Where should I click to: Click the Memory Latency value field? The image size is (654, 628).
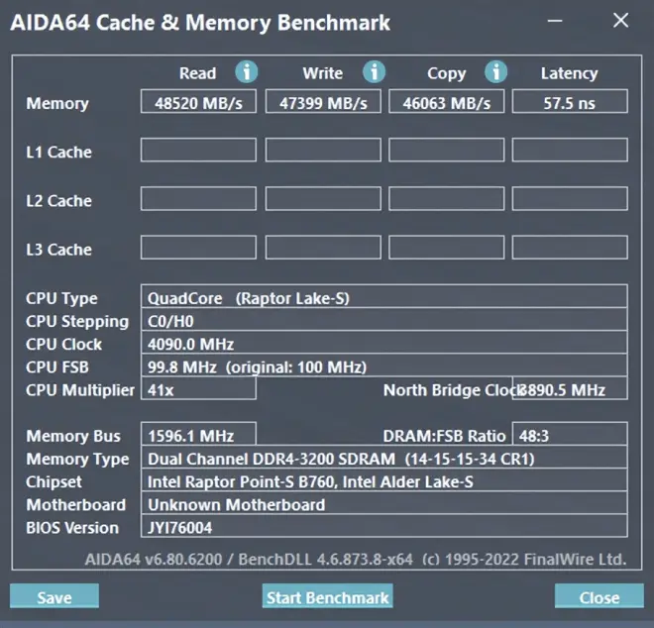pos(569,102)
